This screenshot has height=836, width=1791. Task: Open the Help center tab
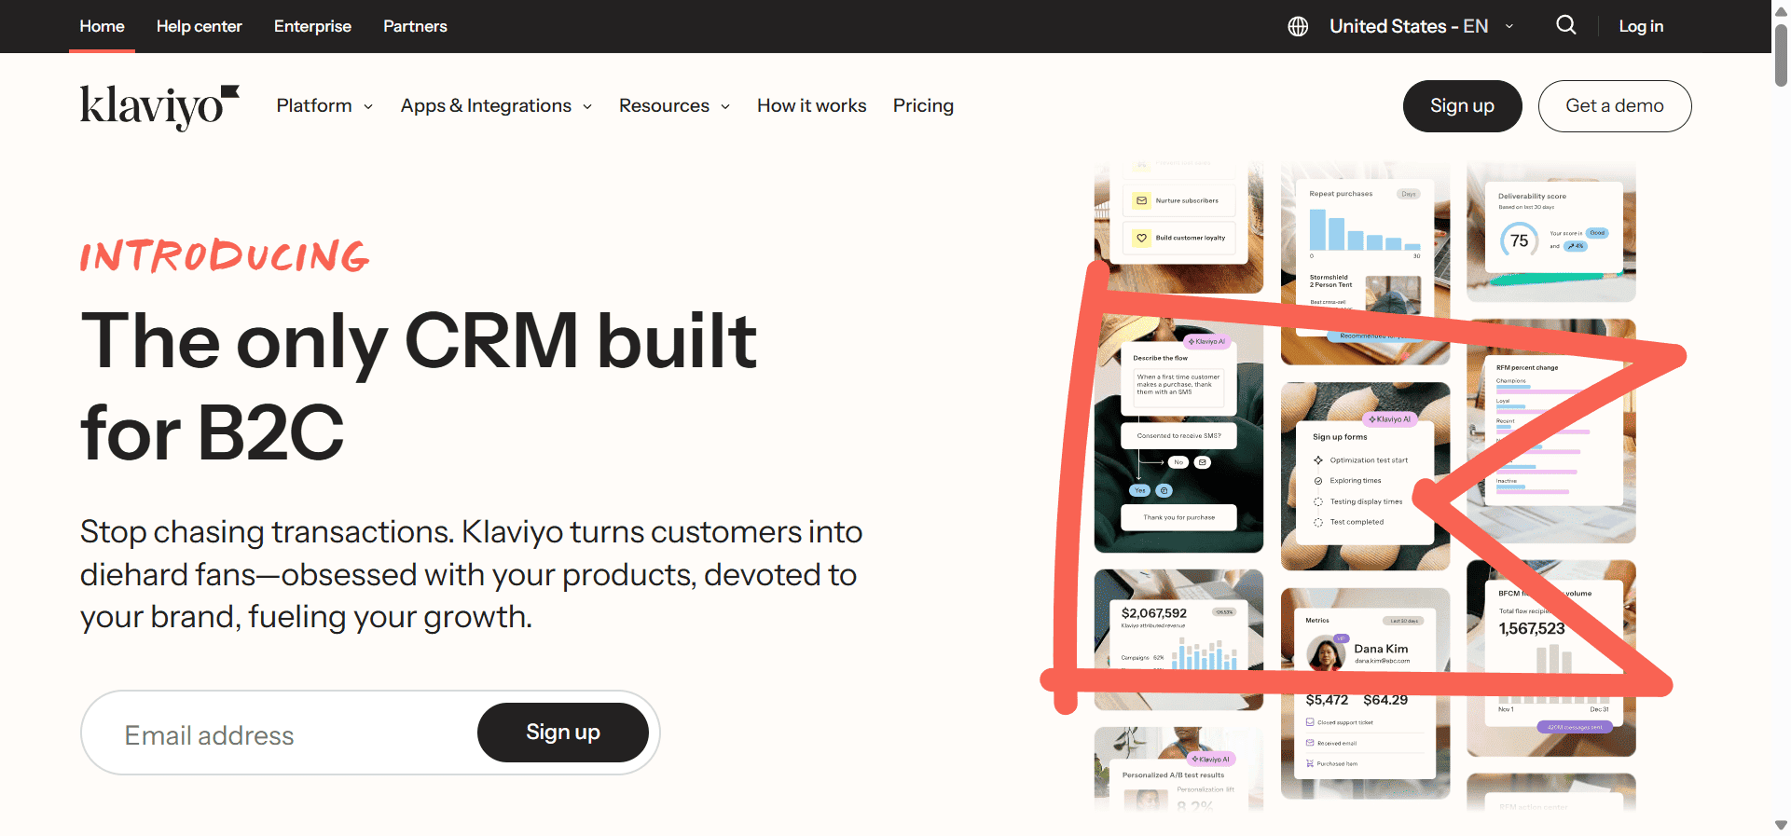[199, 26]
